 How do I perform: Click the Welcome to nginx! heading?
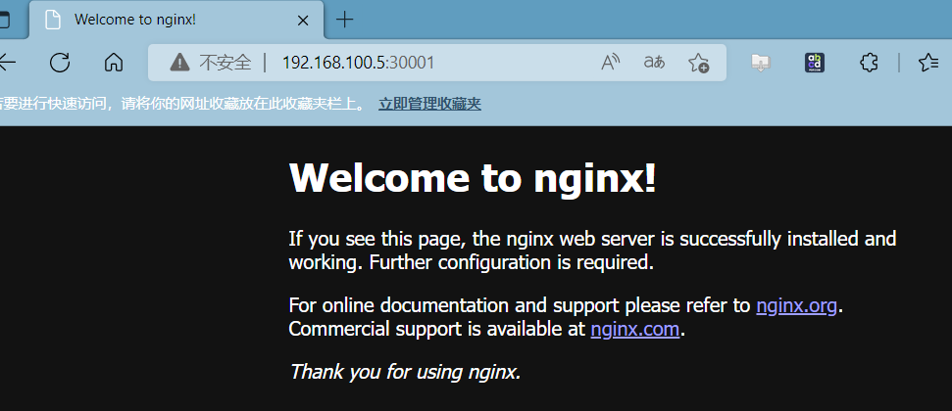coord(473,178)
